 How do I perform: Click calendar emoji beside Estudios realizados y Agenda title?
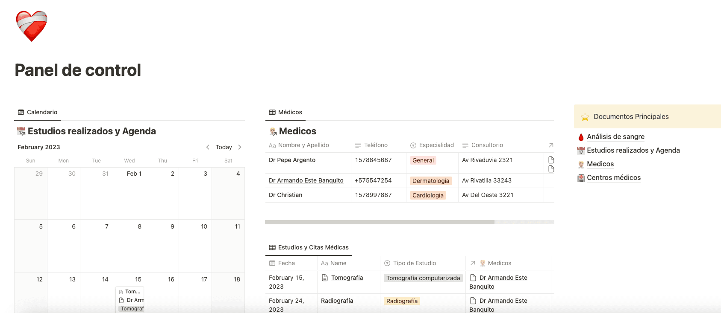[x=21, y=131]
